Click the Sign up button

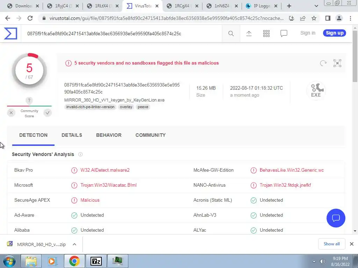(335, 33)
